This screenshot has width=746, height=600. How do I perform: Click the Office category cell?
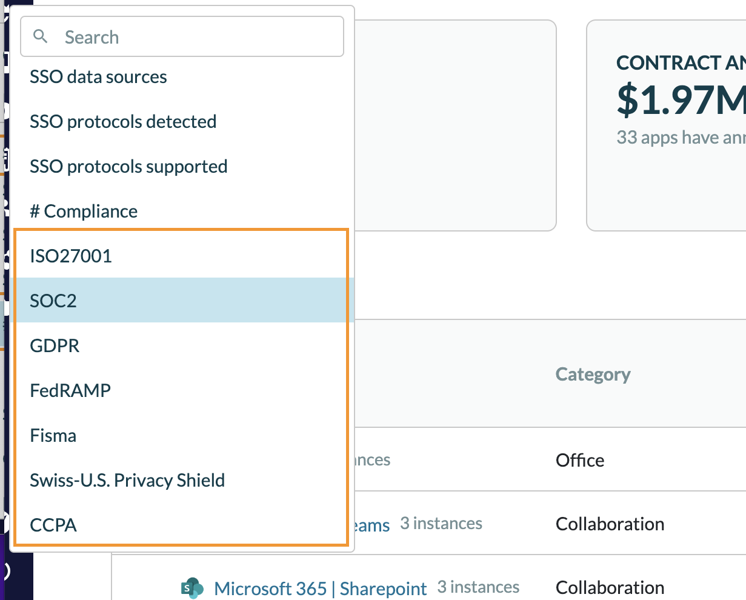pos(580,461)
